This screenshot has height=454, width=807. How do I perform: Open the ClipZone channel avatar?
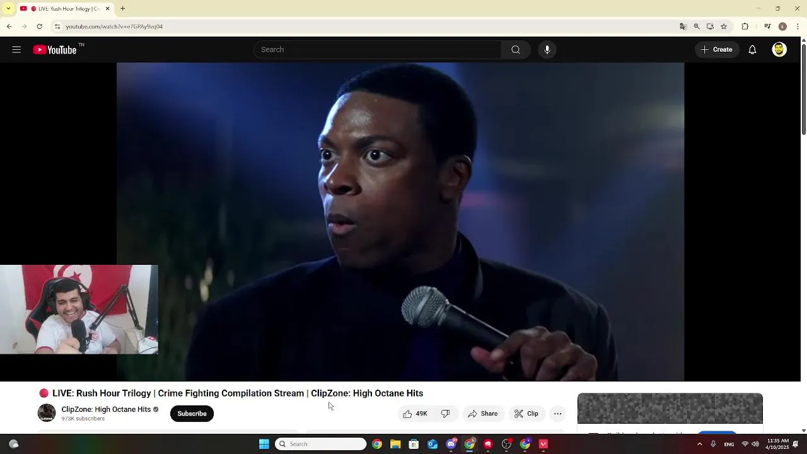(47, 413)
